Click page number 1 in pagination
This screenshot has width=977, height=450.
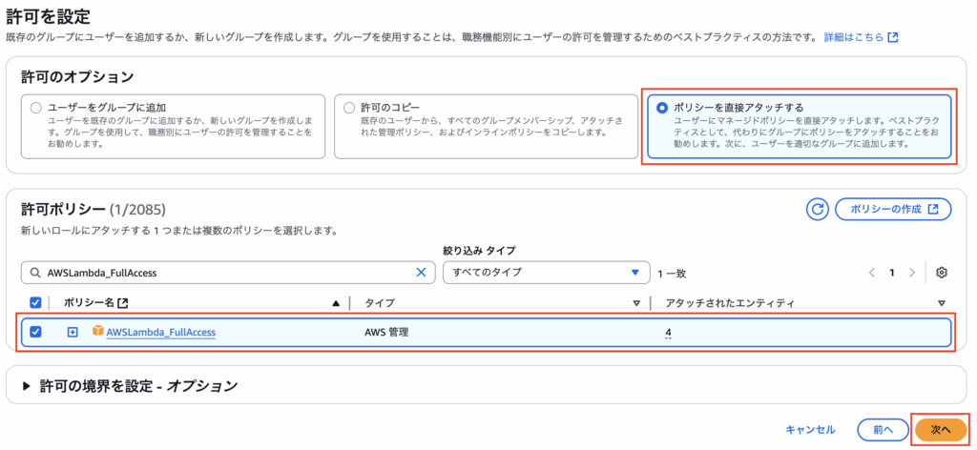click(x=892, y=273)
